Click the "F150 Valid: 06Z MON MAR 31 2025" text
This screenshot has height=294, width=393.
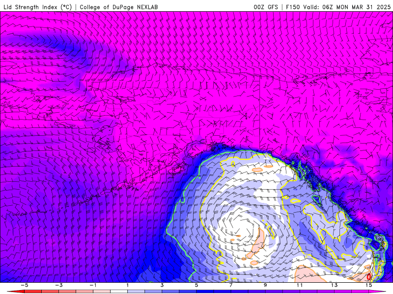coord(338,7)
